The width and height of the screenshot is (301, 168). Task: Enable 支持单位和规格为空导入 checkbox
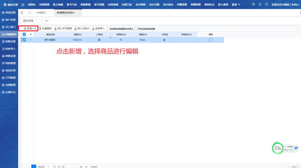(108, 29)
